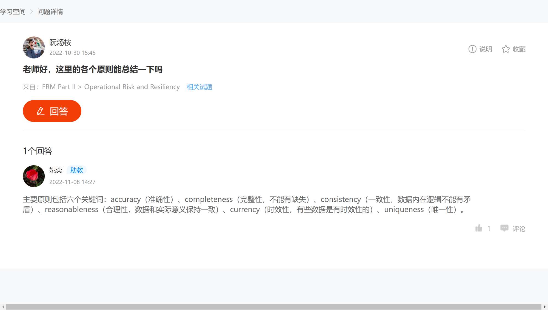This screenshot has height=310, width=548.
Task: Click the horizontal scrollbar left arrow
Action: pos(3,307)
